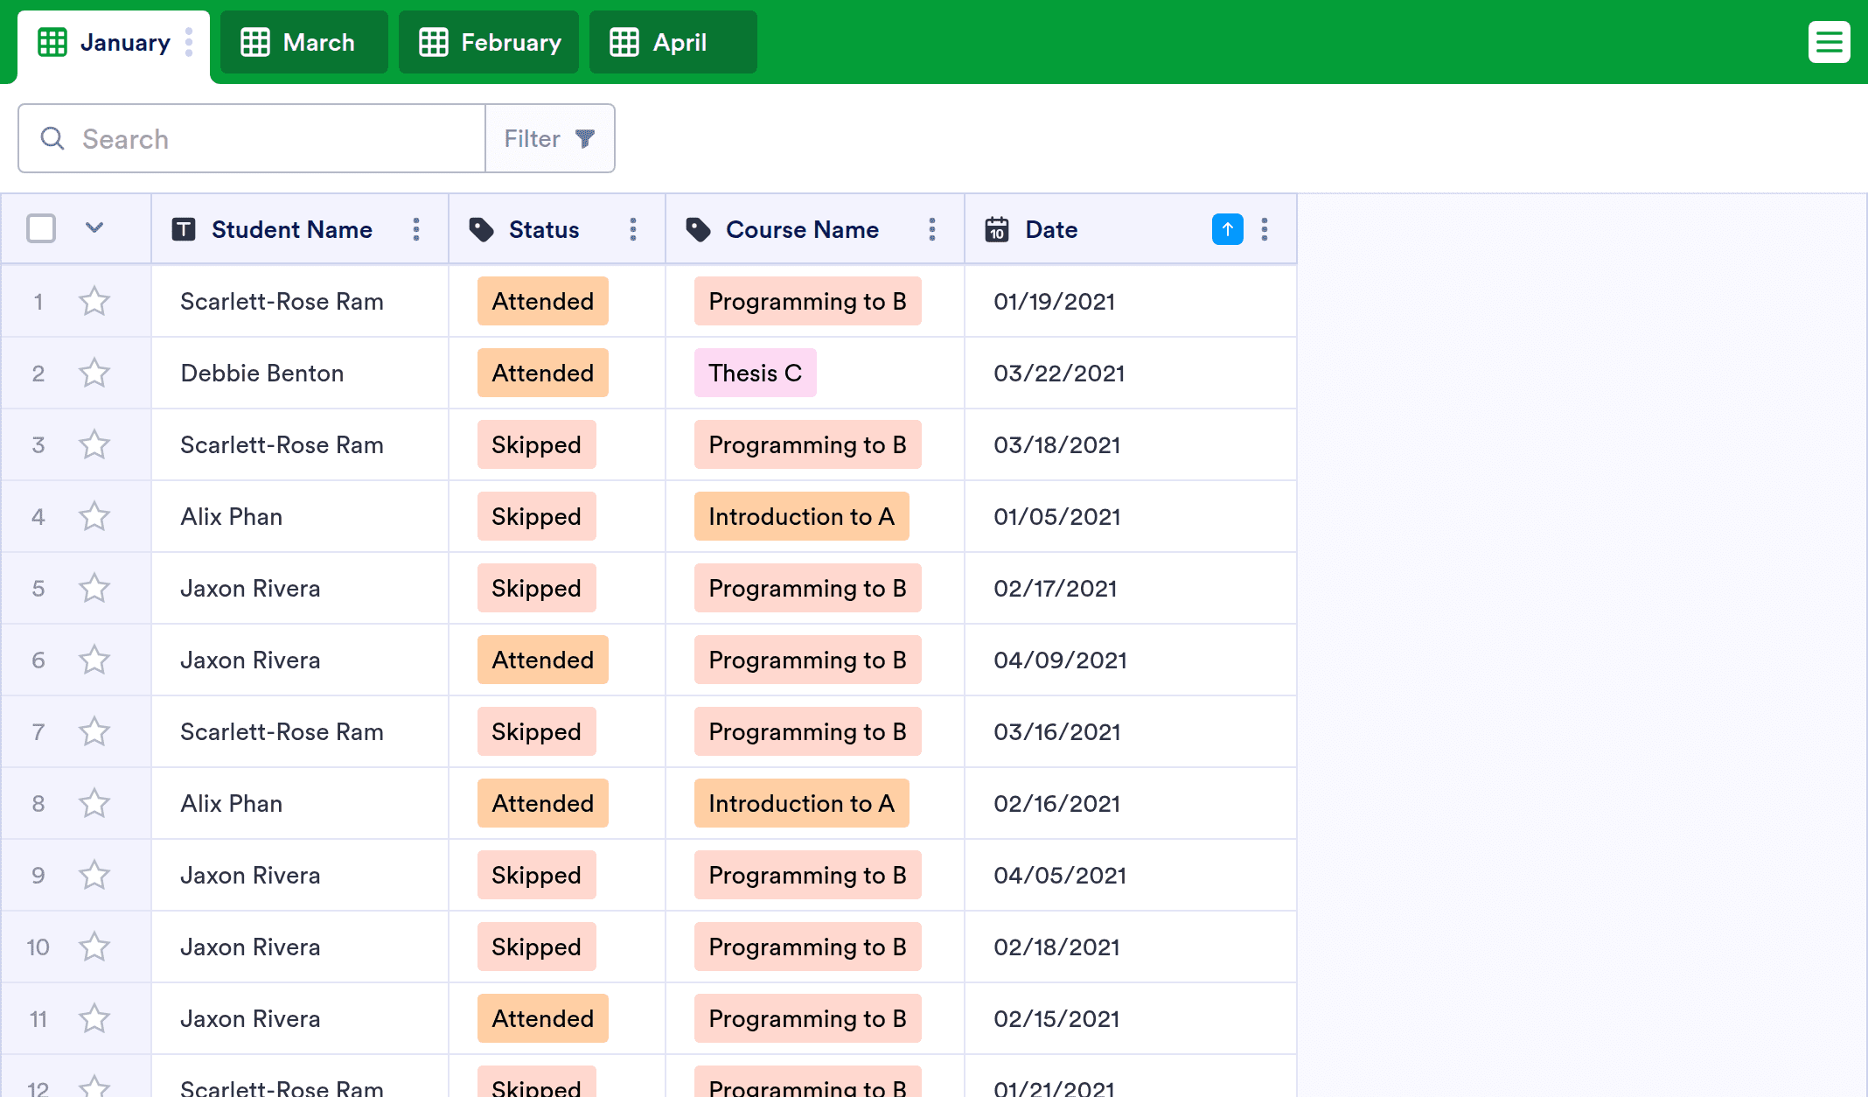1868x1097 pixels.
Task: Open the Filter button
Action: click(550, 138)
